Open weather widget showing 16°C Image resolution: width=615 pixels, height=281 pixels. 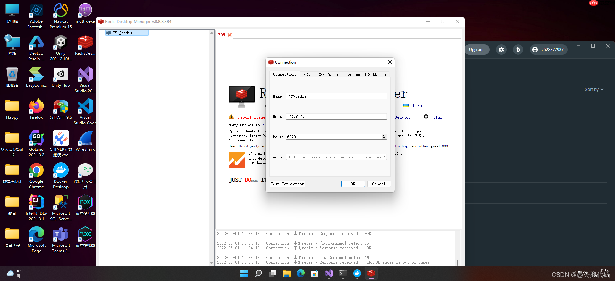(x=15, y=273)
